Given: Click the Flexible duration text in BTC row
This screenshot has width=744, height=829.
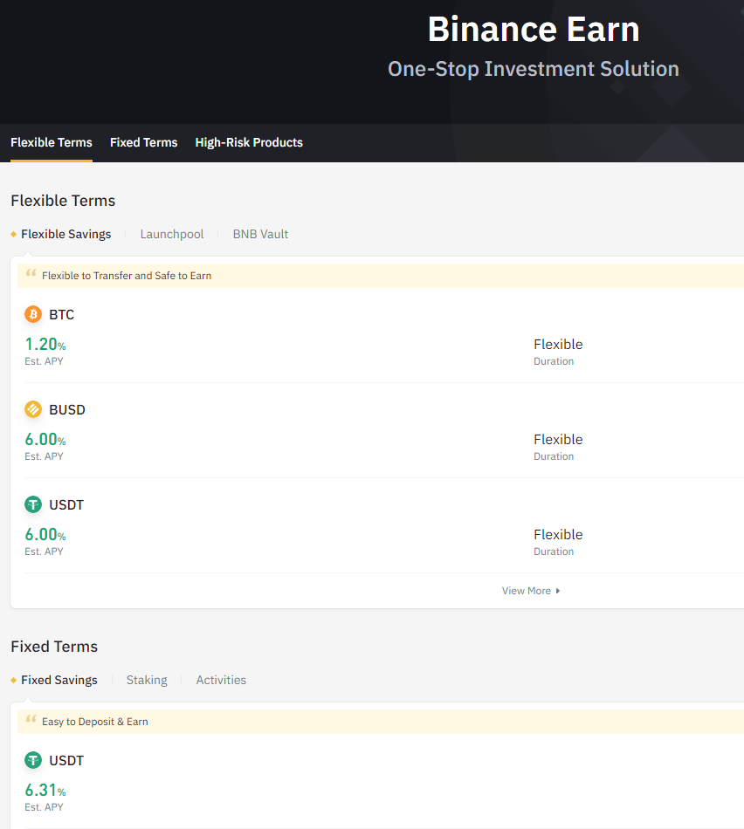Looking at the screenshot, I should point(558,344).
